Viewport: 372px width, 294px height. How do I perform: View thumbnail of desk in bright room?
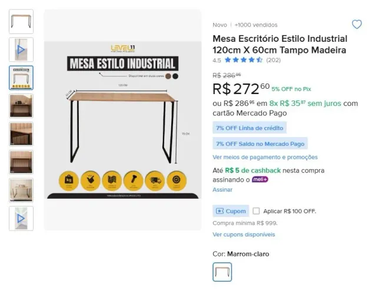coord(21,191)
